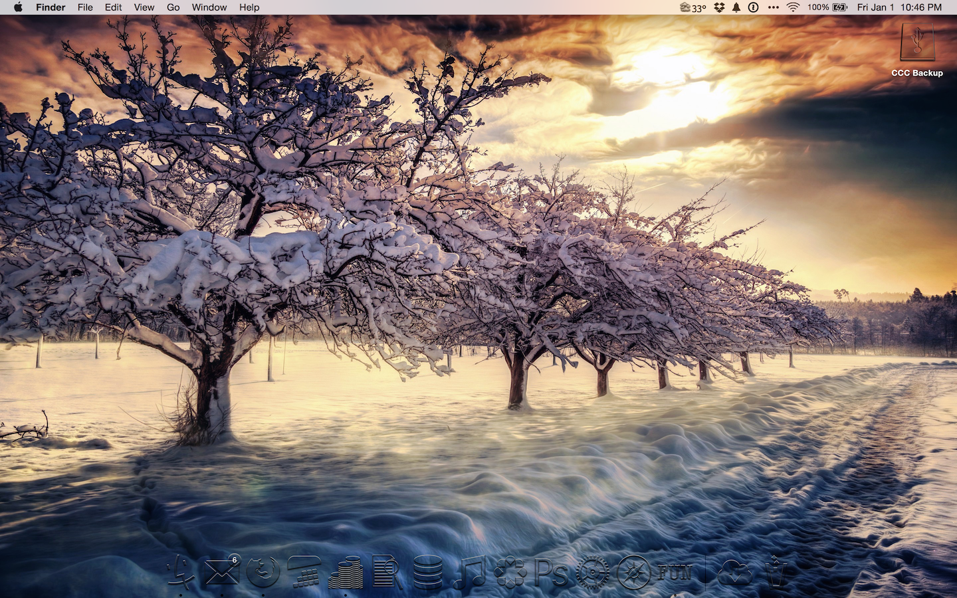Launch Photoshop from the dock
This screenshot has height=598, width=957.
pyautogui.click(x=551, y=571)
